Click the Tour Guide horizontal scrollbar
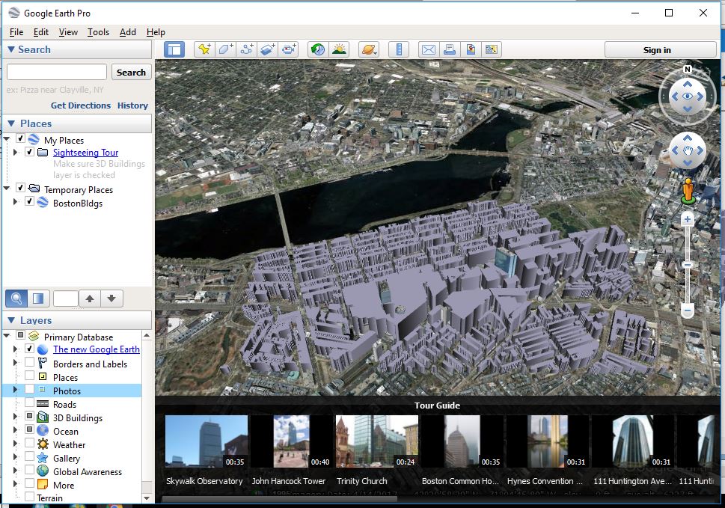This screenshot has width=725, height=508. coord(279,499)
